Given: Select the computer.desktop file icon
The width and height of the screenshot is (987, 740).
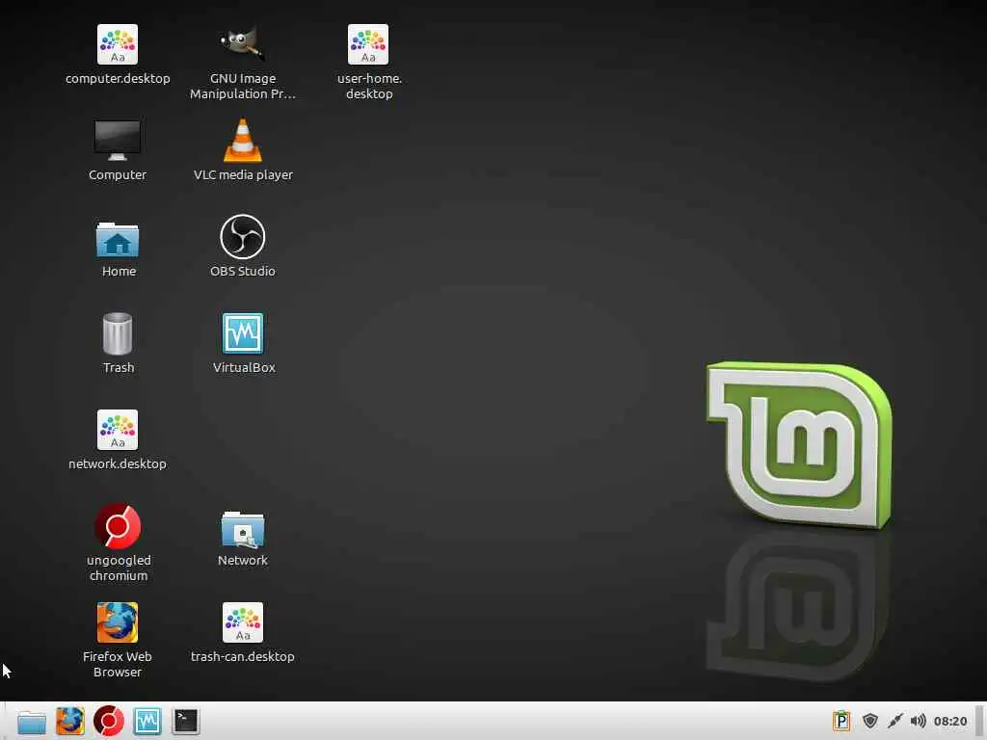Looking at the screenshot, I should tap(117, 44).
